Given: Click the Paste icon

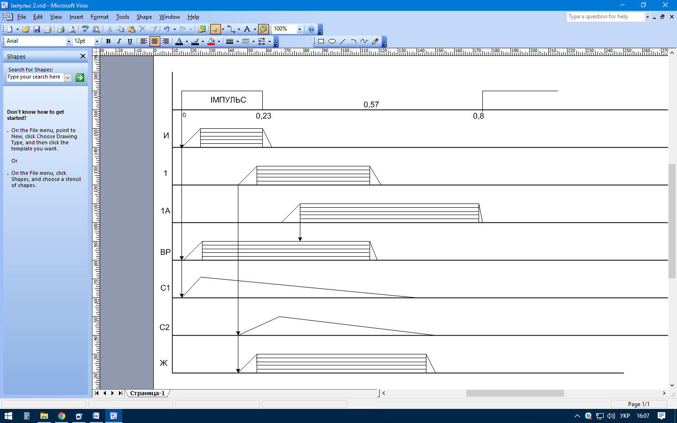Looking at the screenshot, I should click(x=132, y=29).
